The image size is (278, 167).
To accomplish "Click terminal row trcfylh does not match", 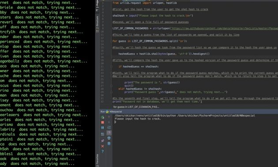I will (41, 32).
